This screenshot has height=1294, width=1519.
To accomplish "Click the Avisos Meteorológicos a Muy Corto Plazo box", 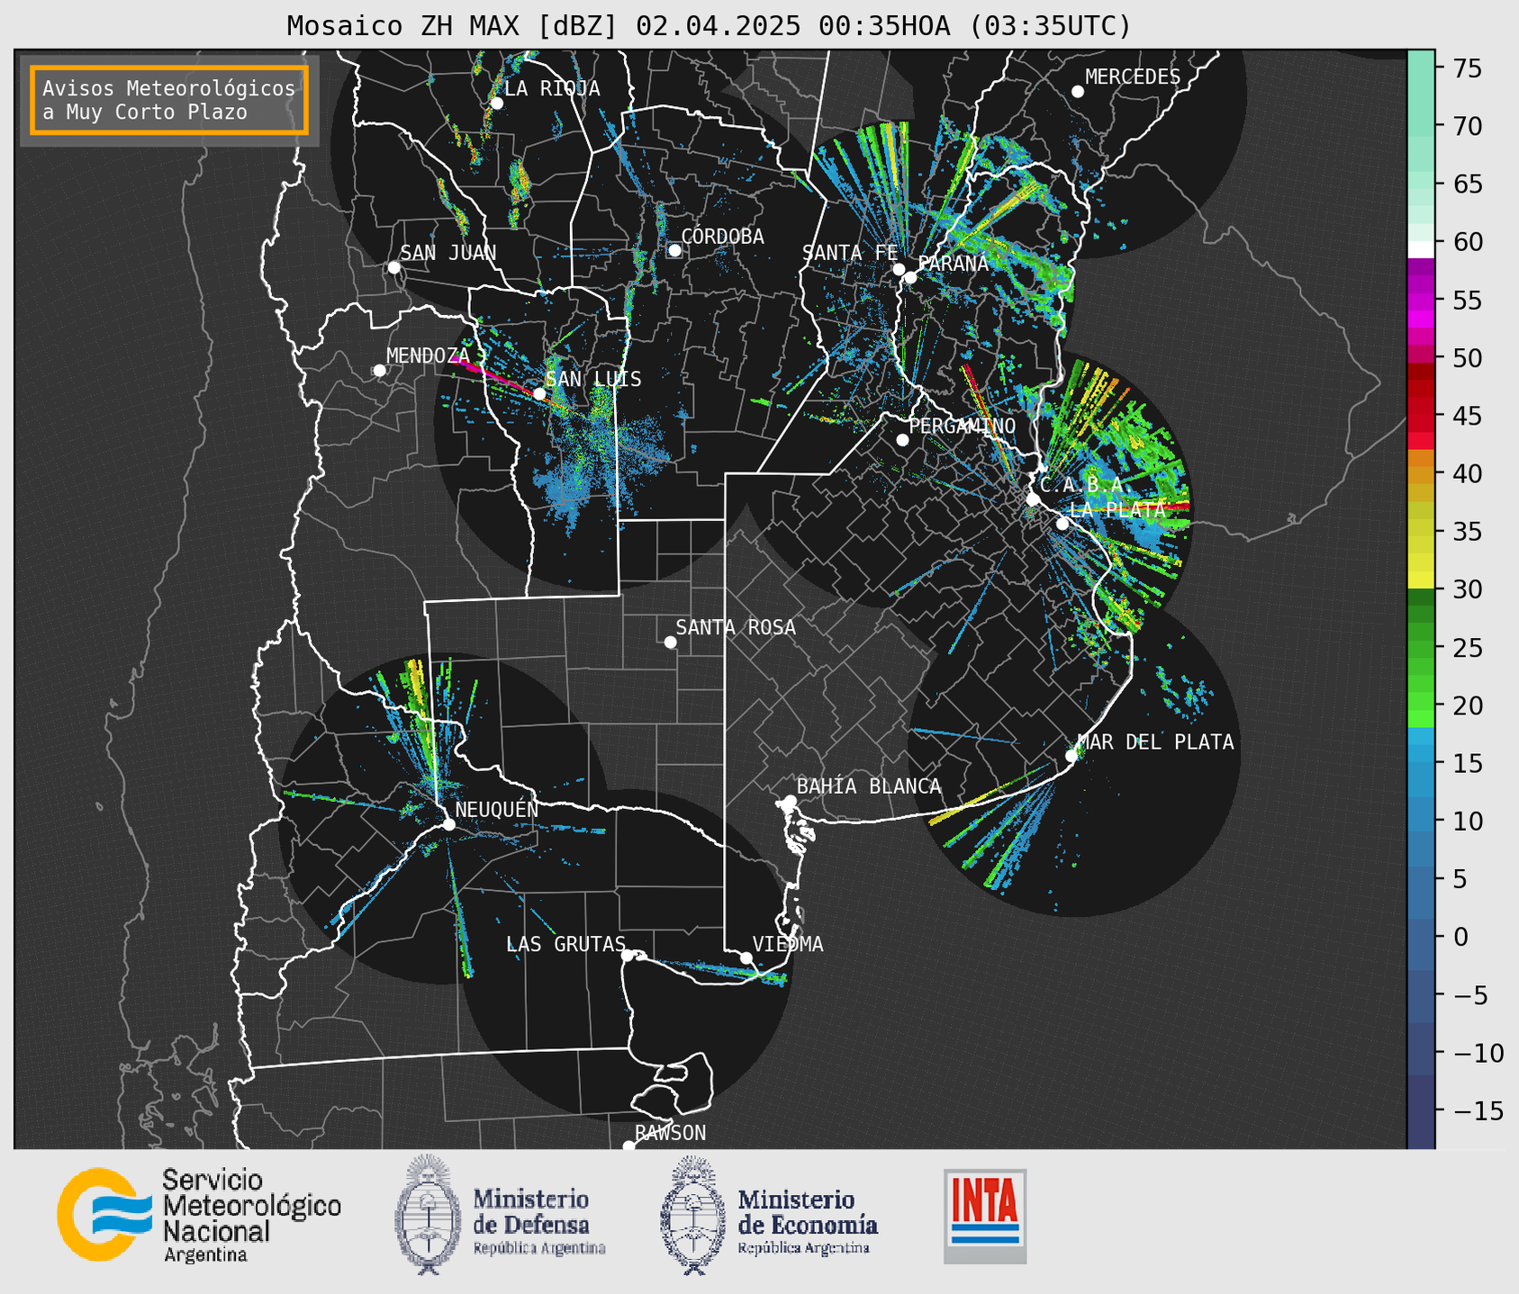I will click(169, 100).
